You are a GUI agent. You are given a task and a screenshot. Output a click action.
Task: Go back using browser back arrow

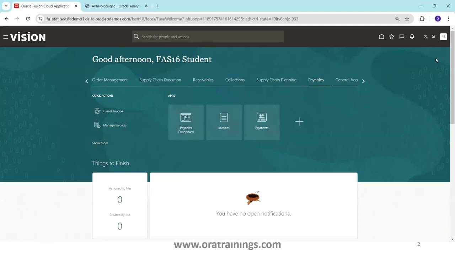tap(6, 19)
